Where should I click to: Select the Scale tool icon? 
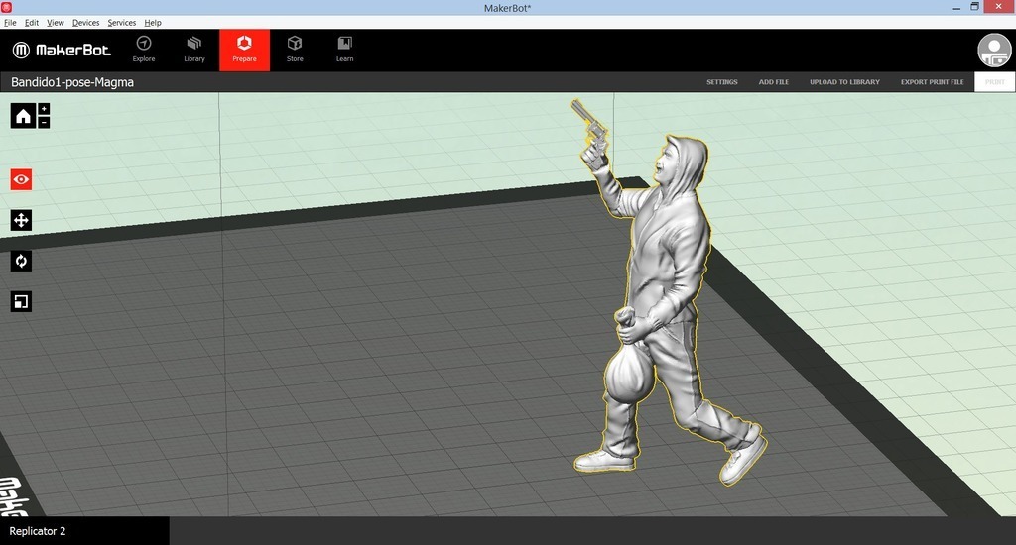click(21, 301)
